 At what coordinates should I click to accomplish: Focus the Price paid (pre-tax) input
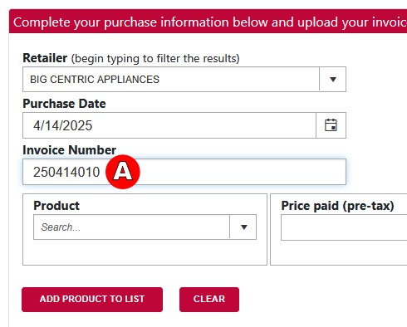(x=344, y=227)
